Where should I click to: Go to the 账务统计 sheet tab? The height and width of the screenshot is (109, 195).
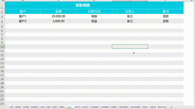(x=145, y=107)
